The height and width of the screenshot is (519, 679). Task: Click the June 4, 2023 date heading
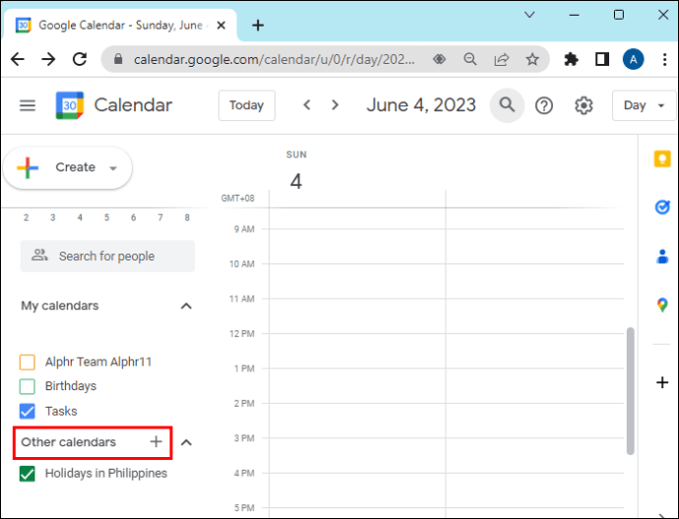[421, 104]
